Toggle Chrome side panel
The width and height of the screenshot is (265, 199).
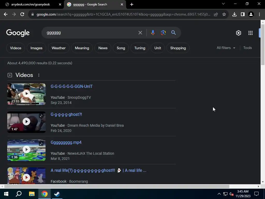(243, 15)
